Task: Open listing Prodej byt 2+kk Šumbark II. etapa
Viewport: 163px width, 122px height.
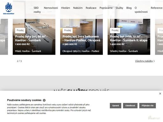Action: pos(129,37)
